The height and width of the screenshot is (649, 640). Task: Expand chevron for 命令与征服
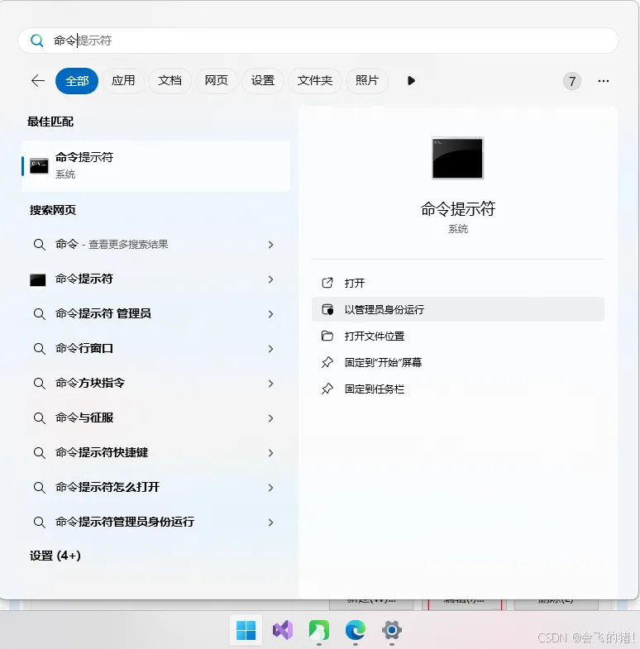[270, 418]
